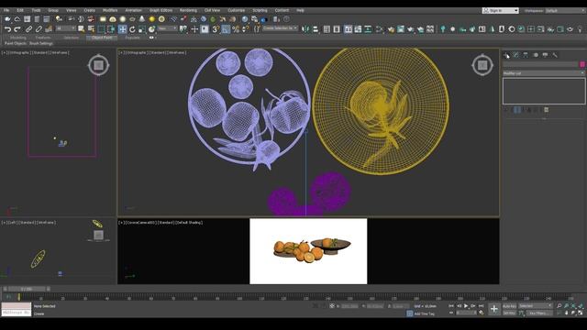Toggle Window/Crossing selection mode
The image size is (587, 330).
click(x=111, y=29)
